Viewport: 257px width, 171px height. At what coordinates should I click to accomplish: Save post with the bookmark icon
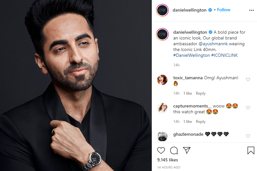click(x=251, y=150)
